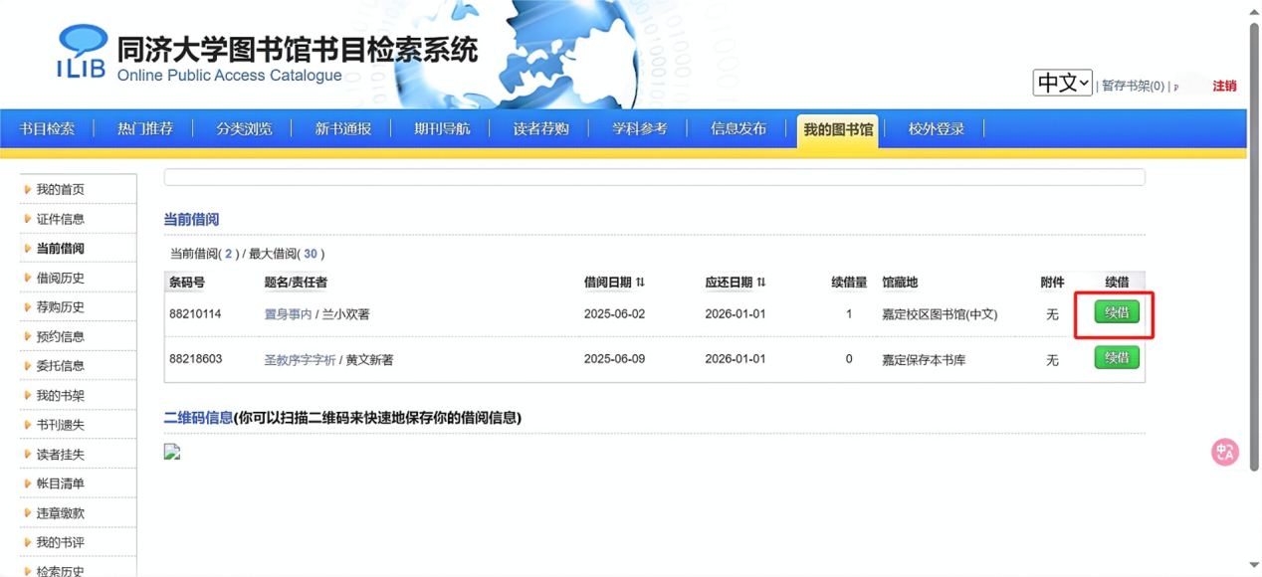View 帐目清单 in the sidebar
Viewport: 1262px width, 577px height.
pyautogui.click(x=61, y=483)
